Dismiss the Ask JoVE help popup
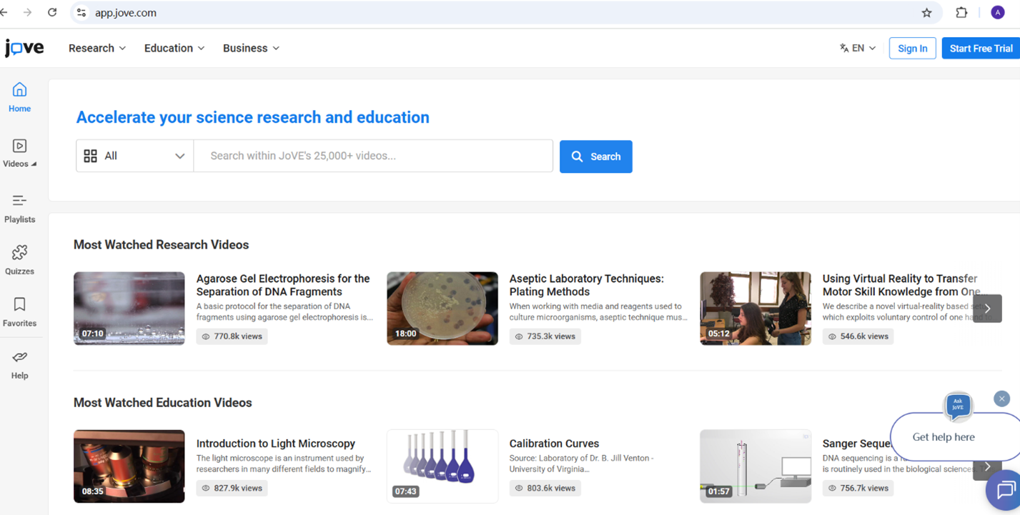This screenshot has height=515, width=1020. 1001,399
